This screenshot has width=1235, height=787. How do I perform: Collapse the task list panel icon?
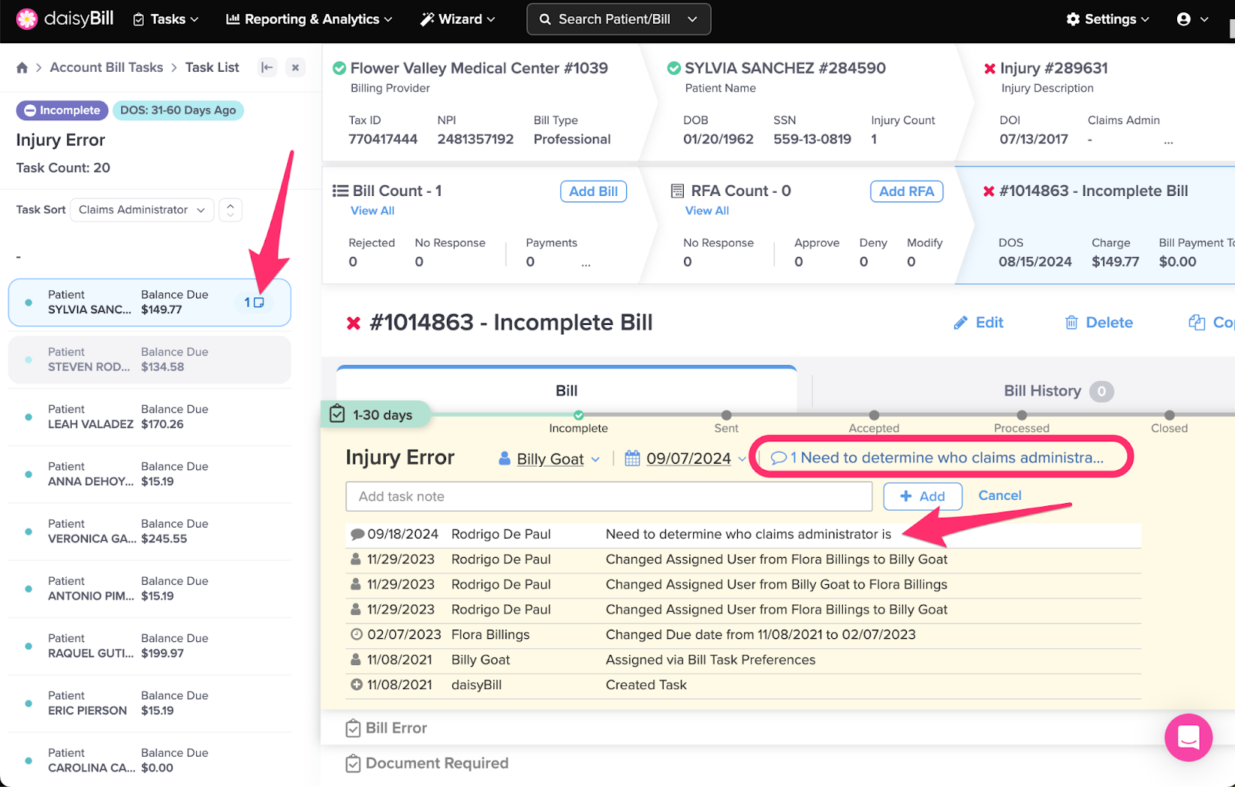coord(267,68)
